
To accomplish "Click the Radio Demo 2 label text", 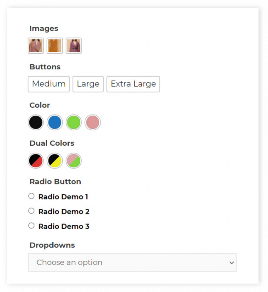I will coord(64,212).
